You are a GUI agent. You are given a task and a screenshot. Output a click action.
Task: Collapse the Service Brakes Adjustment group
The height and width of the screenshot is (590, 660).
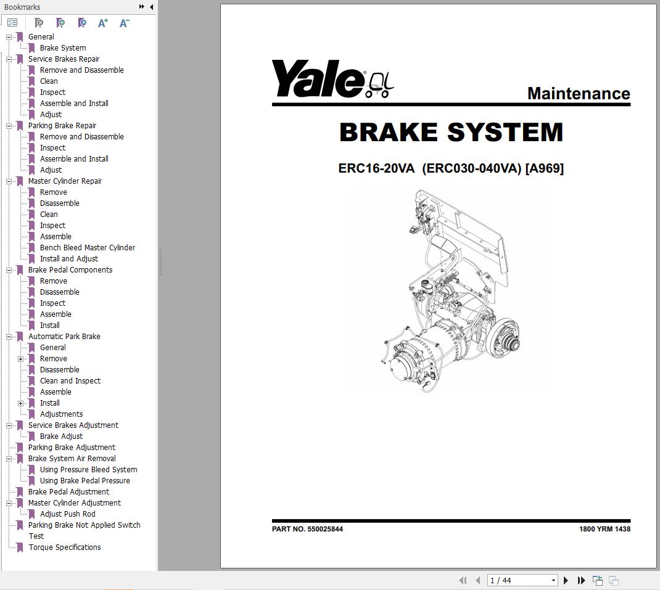(9, 425)
